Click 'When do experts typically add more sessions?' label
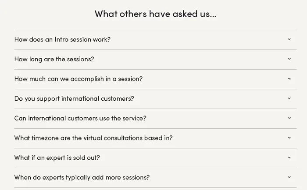Viewport: 307px width, 190px height. coord(82,177)
